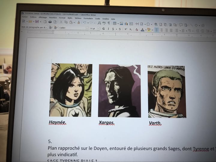Insert a chart using toolbar icon

coord(126,23)
